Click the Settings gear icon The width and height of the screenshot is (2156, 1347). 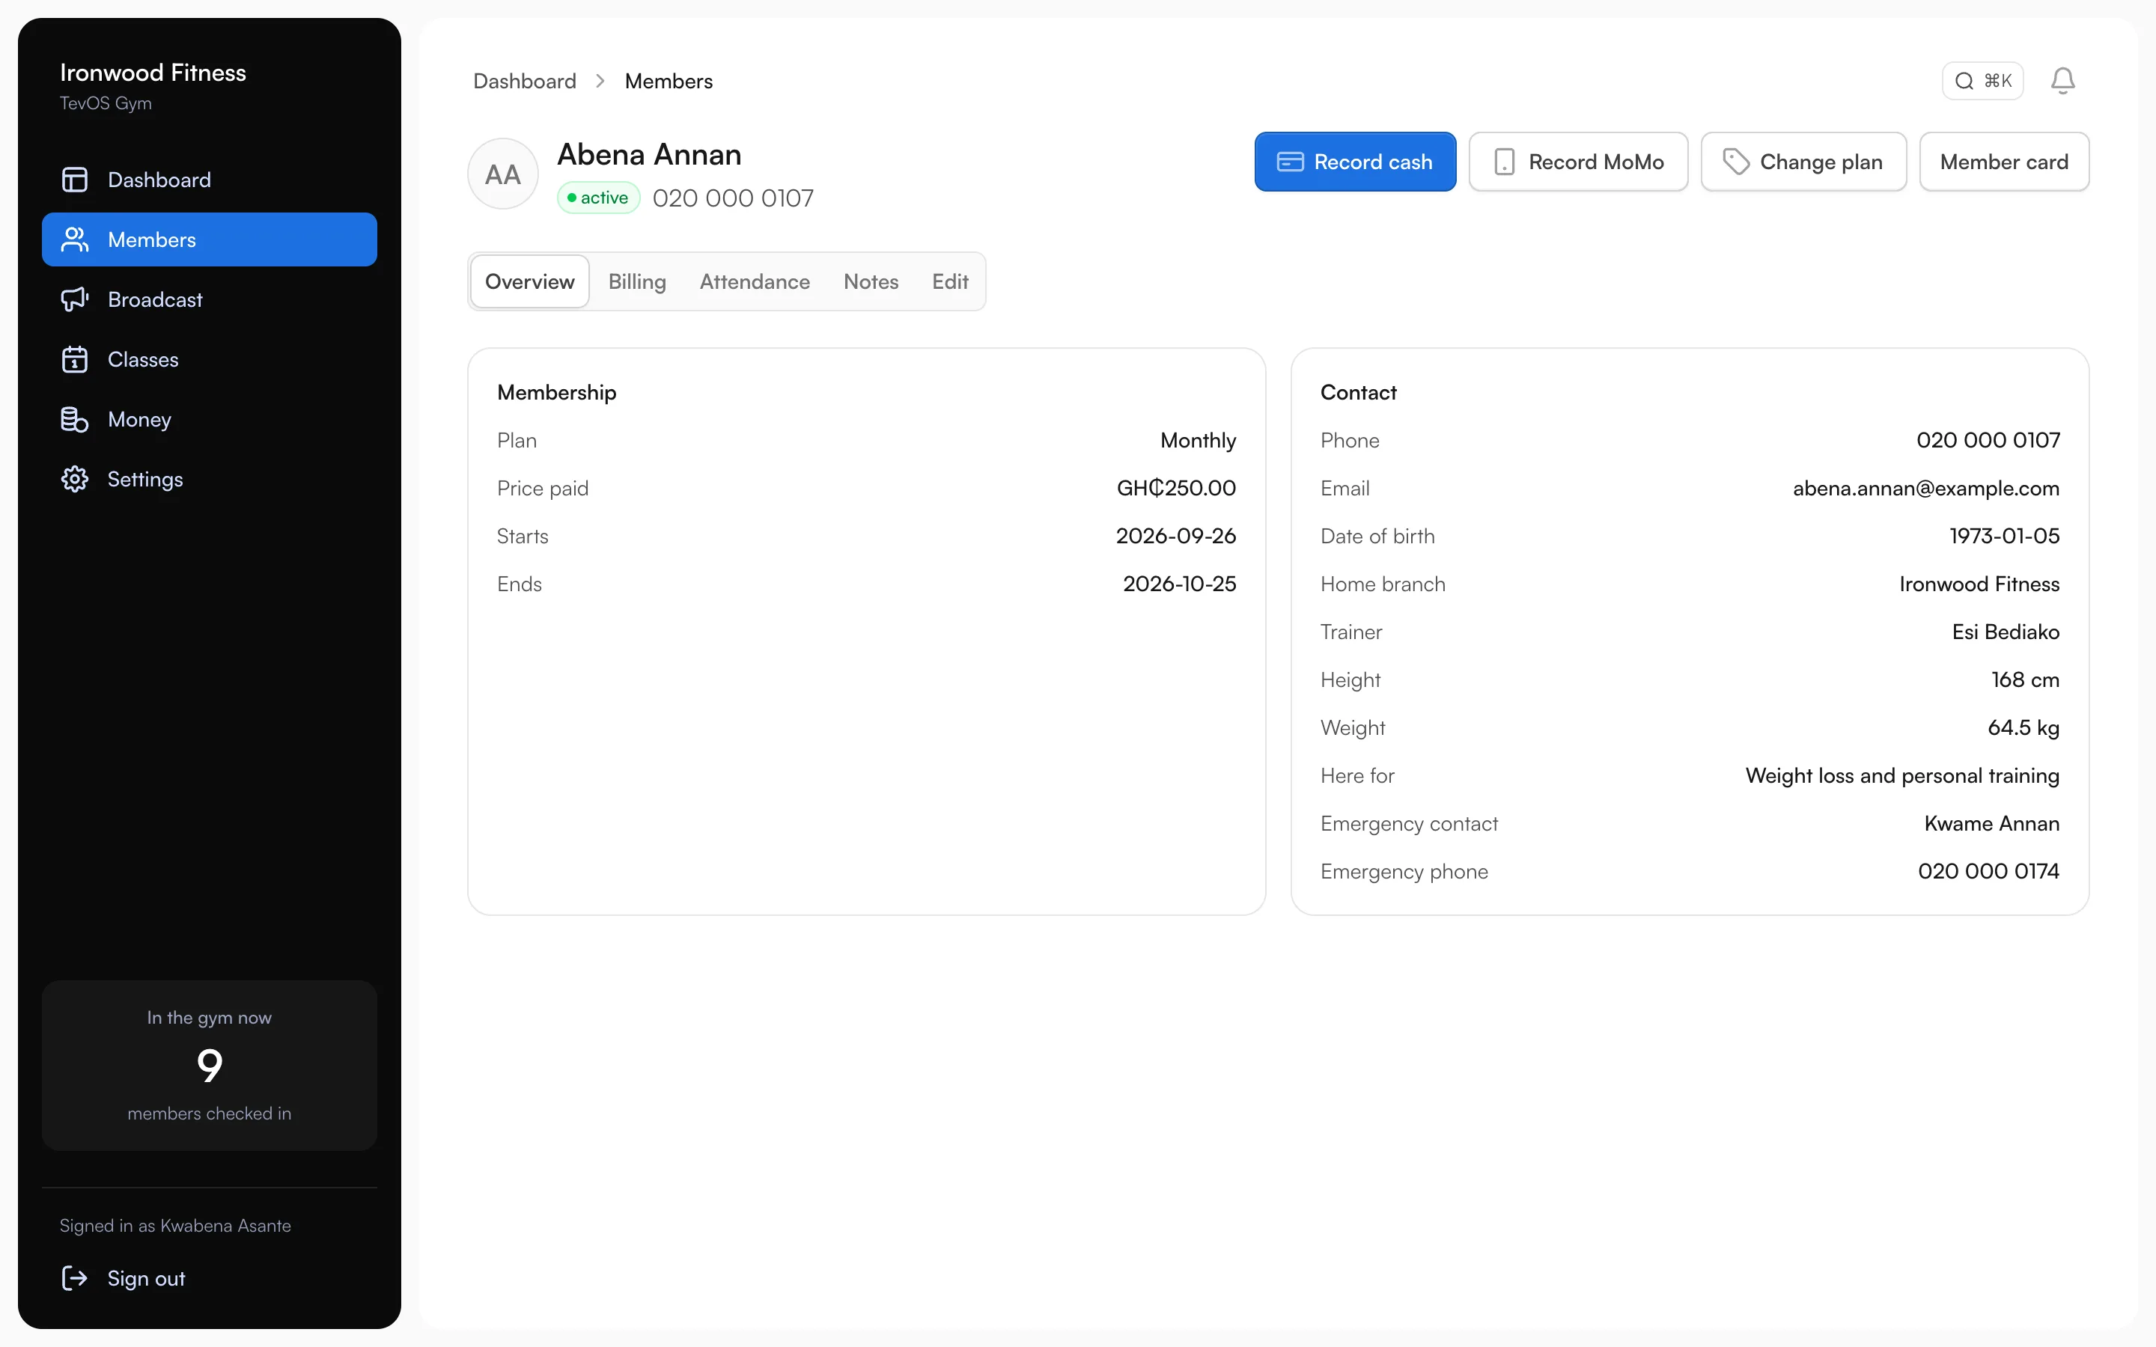pos(75,479)
